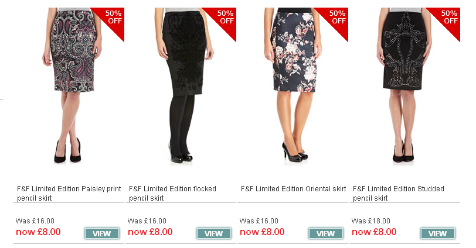The width and height of the screenshot is (476, 248).
Task: Click the Oriental skirt now £8.00 price
Action: [x=262, y=232]
